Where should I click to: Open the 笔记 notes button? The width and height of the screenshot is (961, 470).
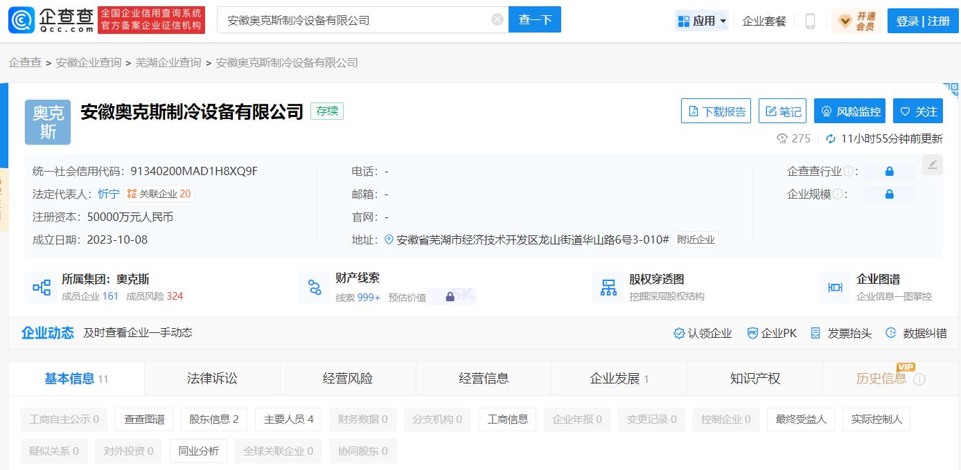[x=783, y=111]
